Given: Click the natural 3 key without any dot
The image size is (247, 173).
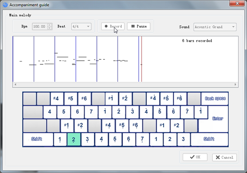Looking at the screenshot, I should [184, 139].
